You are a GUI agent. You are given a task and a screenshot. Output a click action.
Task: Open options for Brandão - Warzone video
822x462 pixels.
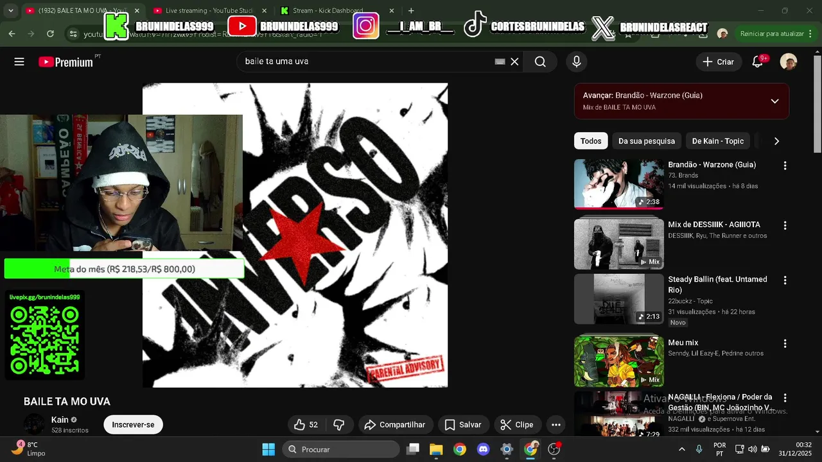pos(785,166)
